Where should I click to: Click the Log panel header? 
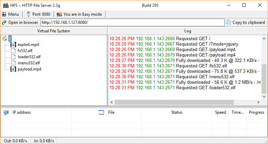point(188,31)
